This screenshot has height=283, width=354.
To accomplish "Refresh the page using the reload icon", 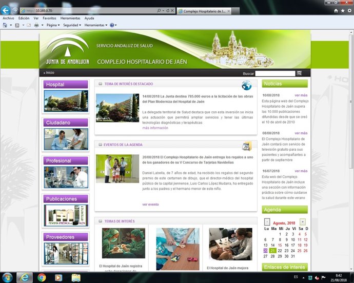I will (x=168, y=11).
